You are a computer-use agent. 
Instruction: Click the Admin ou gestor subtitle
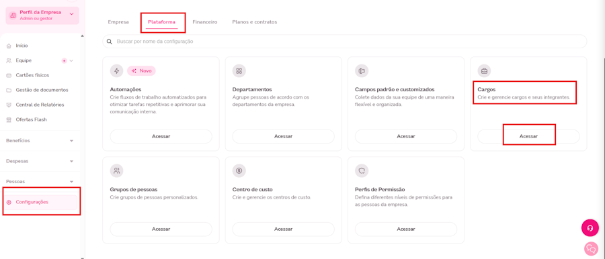pyautogui.click(x=36, y=19)
